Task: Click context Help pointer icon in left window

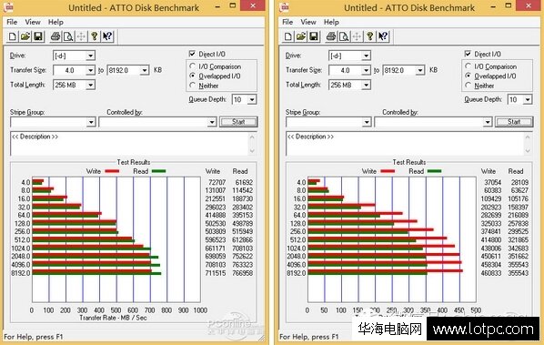Action: pyautogui.click(x=107, y=36)
